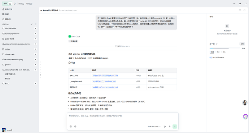The height and width of the screenshot is (133, 249).
Task: Click plus button on gitlane row
Action: tap(35, 65)
